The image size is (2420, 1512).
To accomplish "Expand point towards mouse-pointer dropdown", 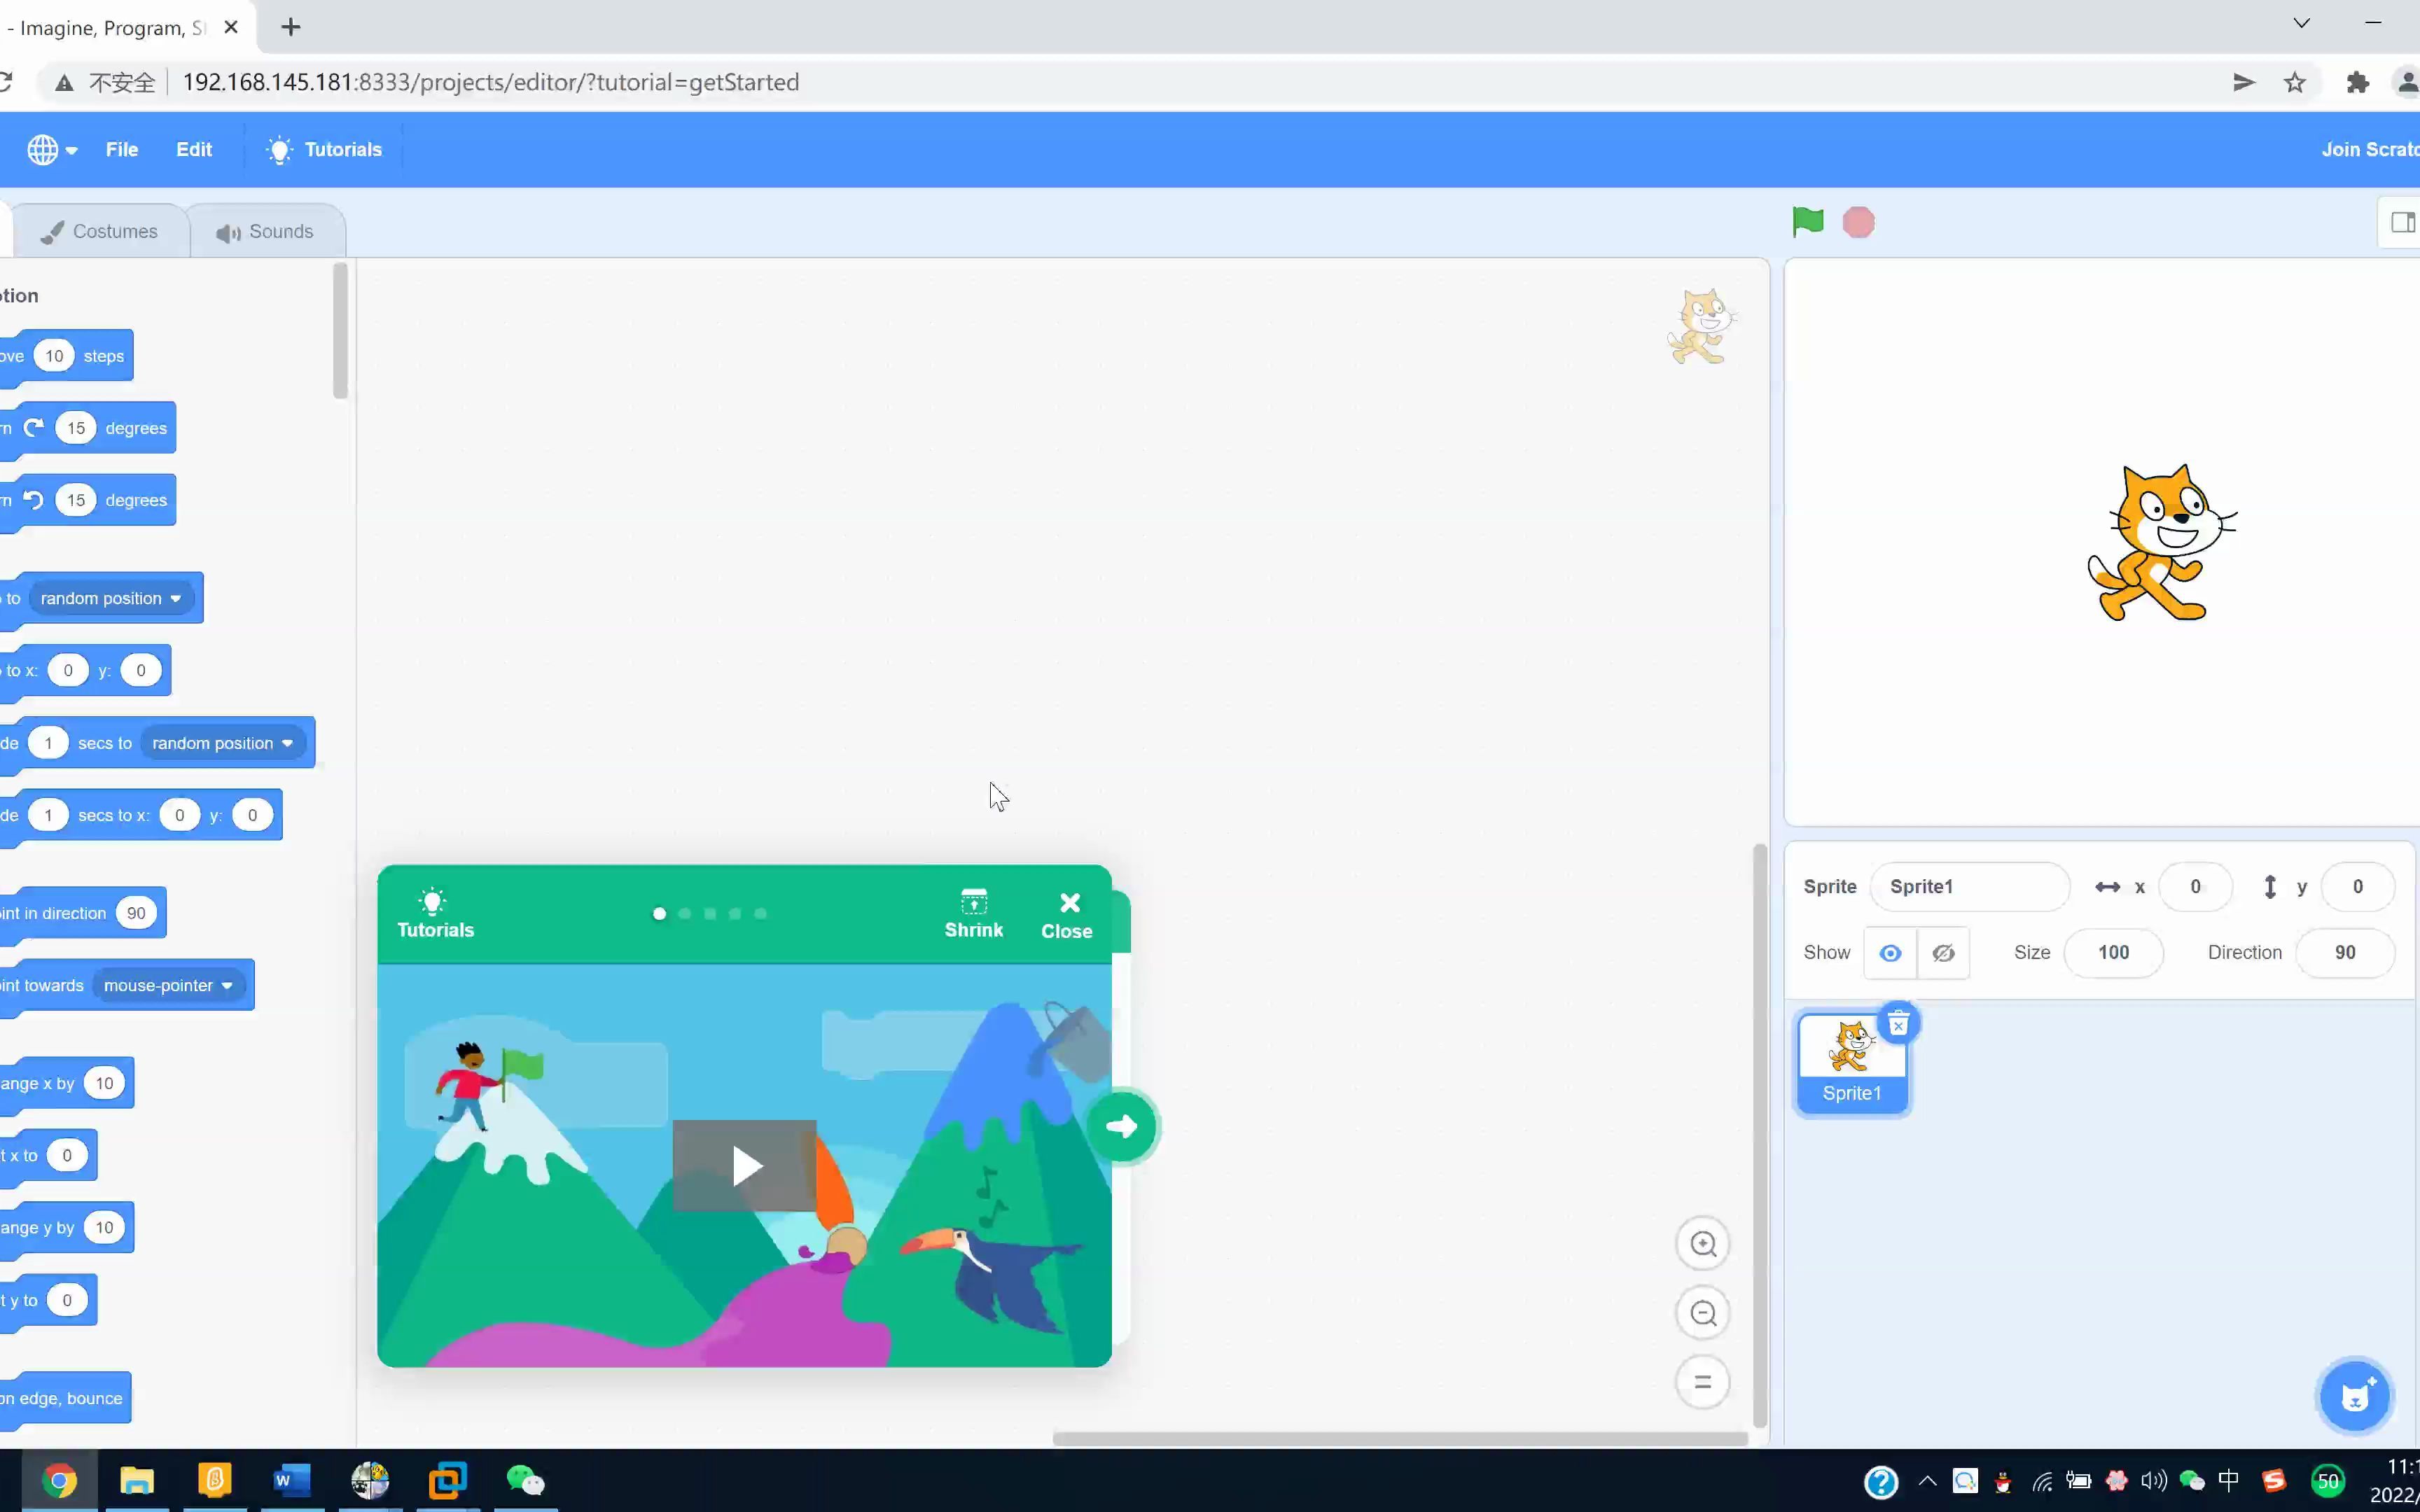I will point(227,986).
